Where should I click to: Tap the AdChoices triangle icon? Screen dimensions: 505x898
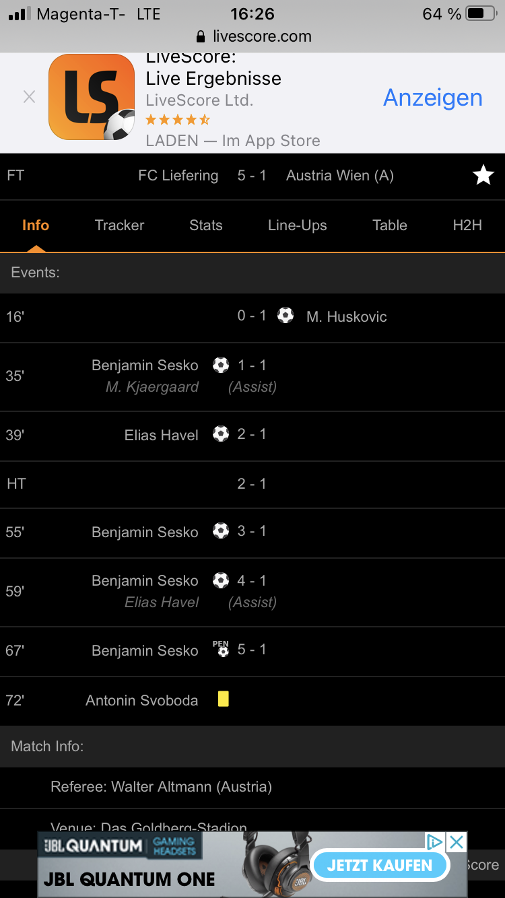435,841
